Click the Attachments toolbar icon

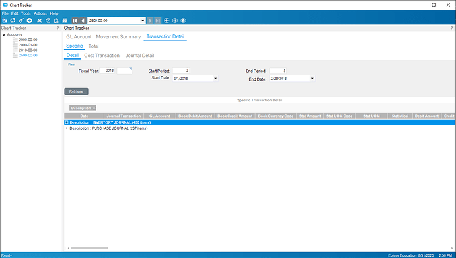(5, 21)
